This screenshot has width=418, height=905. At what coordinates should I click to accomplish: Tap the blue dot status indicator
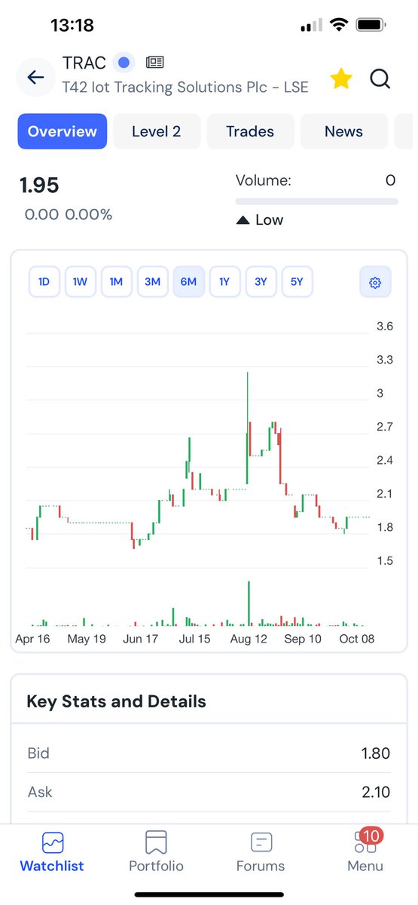(x=124, y=63)
